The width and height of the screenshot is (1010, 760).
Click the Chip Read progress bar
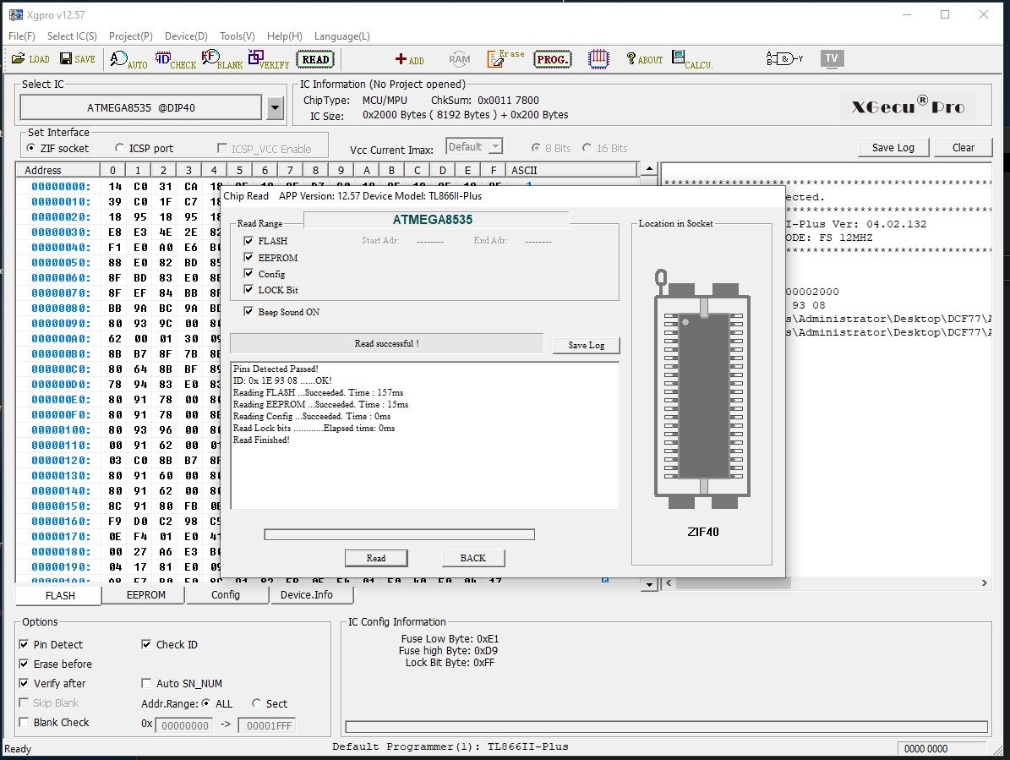400,534
